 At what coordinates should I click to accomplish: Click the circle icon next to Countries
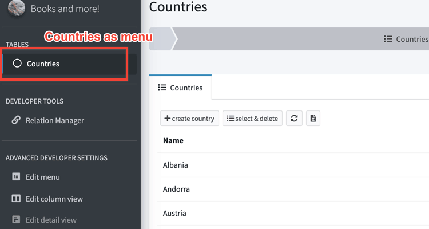click(17, 64)
